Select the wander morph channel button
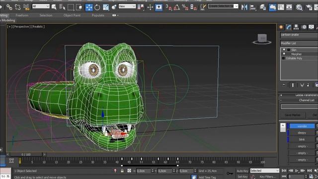Image resolution: width=318 pixels, height=179 pixels. pos(302,126)
